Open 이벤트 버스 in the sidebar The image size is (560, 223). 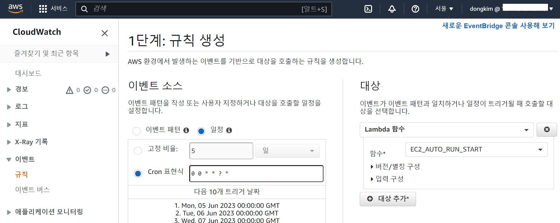pyautogui.click(x=32, y=189)
